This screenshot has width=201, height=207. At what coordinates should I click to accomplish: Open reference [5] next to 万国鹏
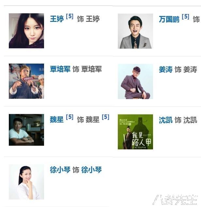click(185, 17)
